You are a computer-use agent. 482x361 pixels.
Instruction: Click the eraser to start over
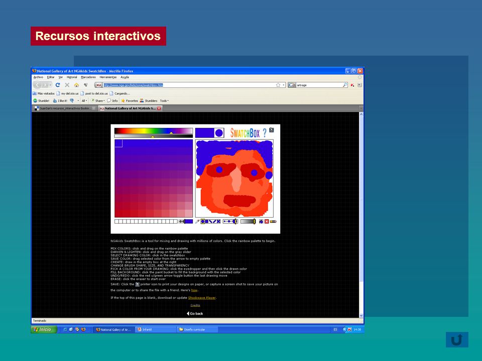click(273, 221)
